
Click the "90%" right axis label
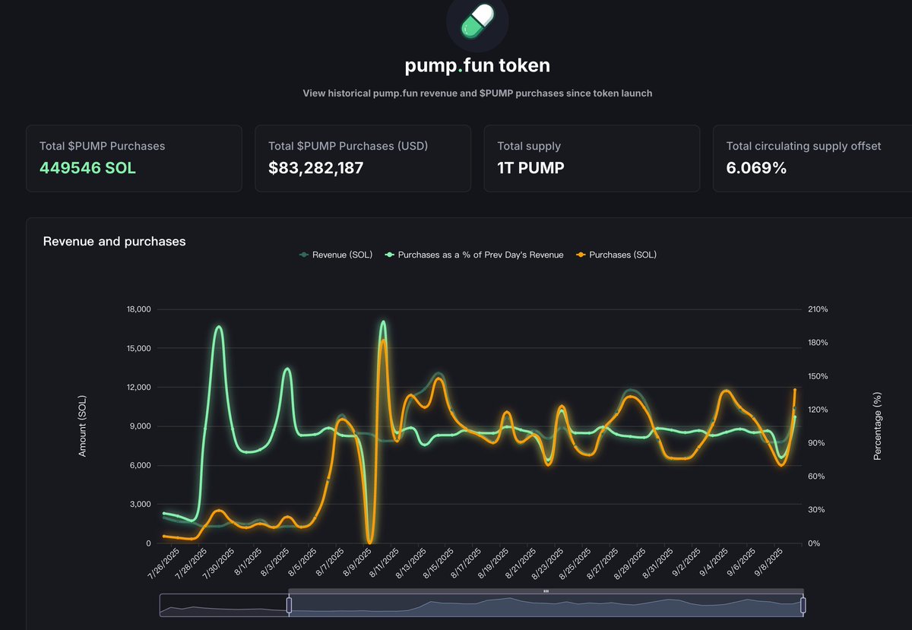coord(815,443)
